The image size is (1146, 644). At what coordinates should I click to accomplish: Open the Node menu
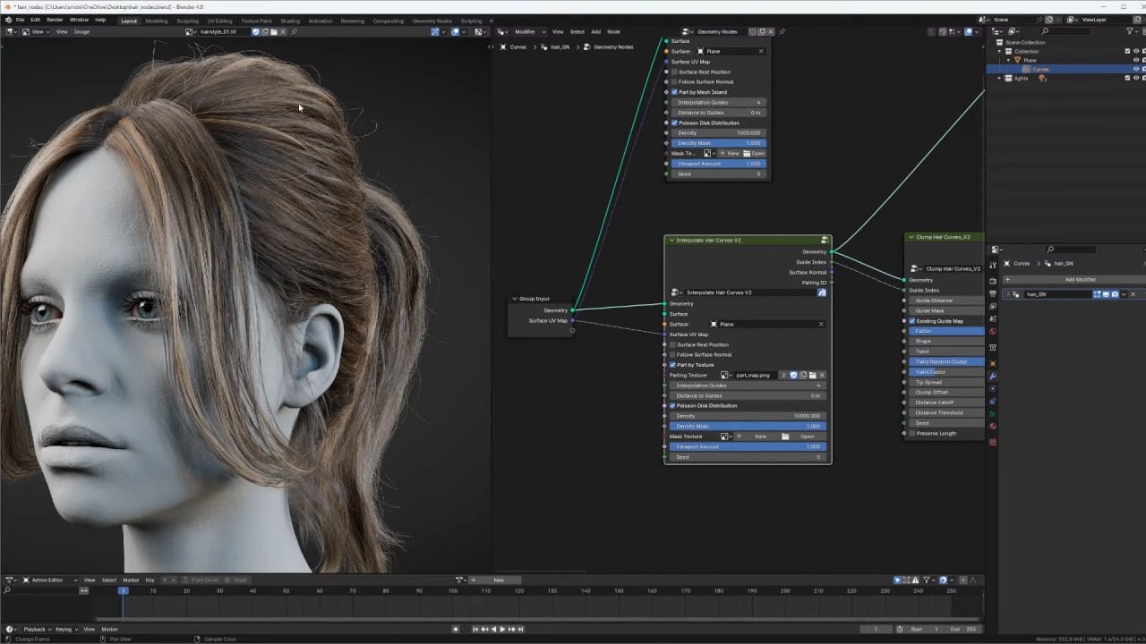pos(613,31)
